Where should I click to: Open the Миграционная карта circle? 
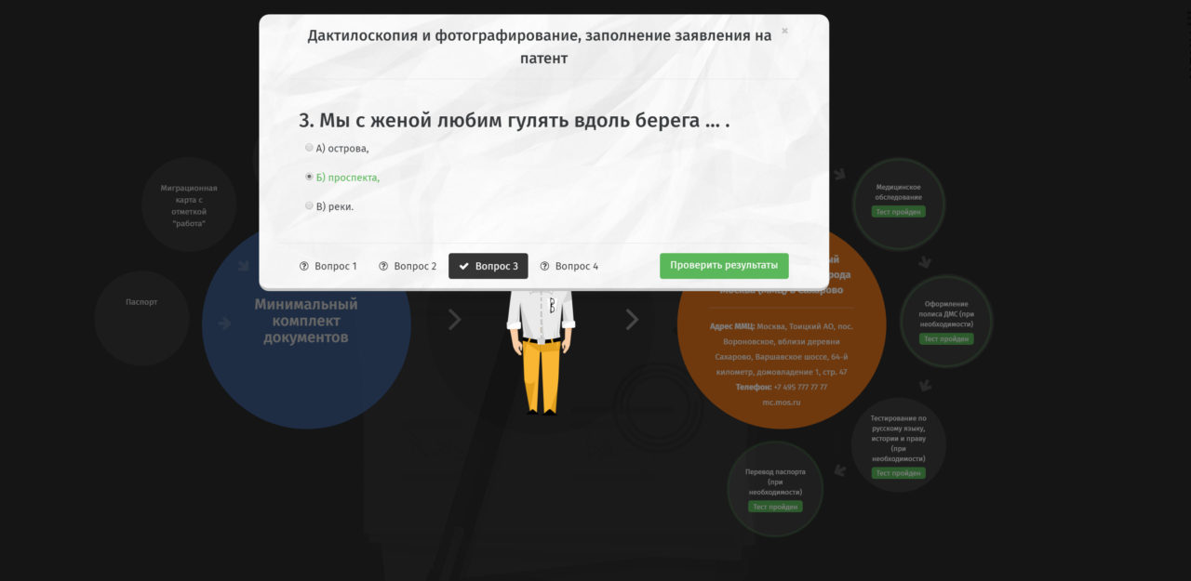188,205
